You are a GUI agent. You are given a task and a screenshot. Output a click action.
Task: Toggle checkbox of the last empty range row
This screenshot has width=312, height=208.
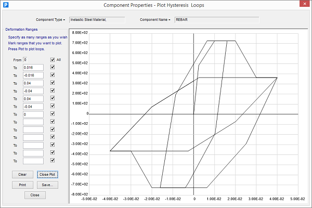point(52,161)
